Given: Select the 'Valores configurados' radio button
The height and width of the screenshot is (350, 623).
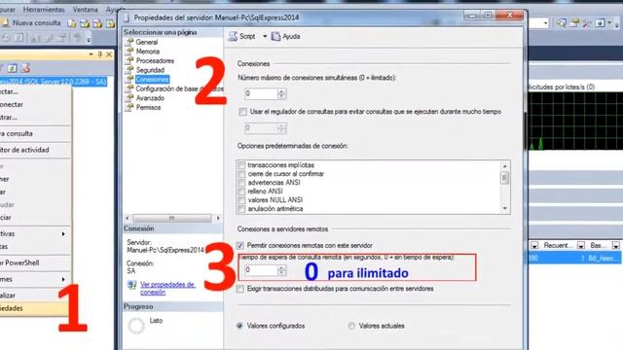Looking at the screenshot, I should click(x=239, y=326).
